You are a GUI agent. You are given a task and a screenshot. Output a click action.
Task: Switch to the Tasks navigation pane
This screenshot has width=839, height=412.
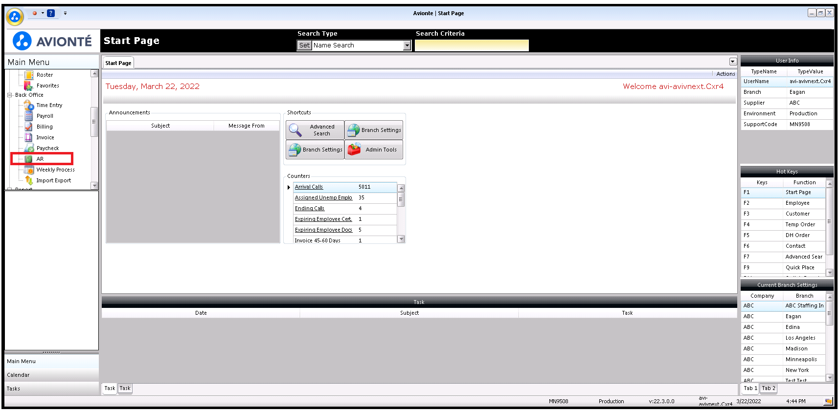52,389
